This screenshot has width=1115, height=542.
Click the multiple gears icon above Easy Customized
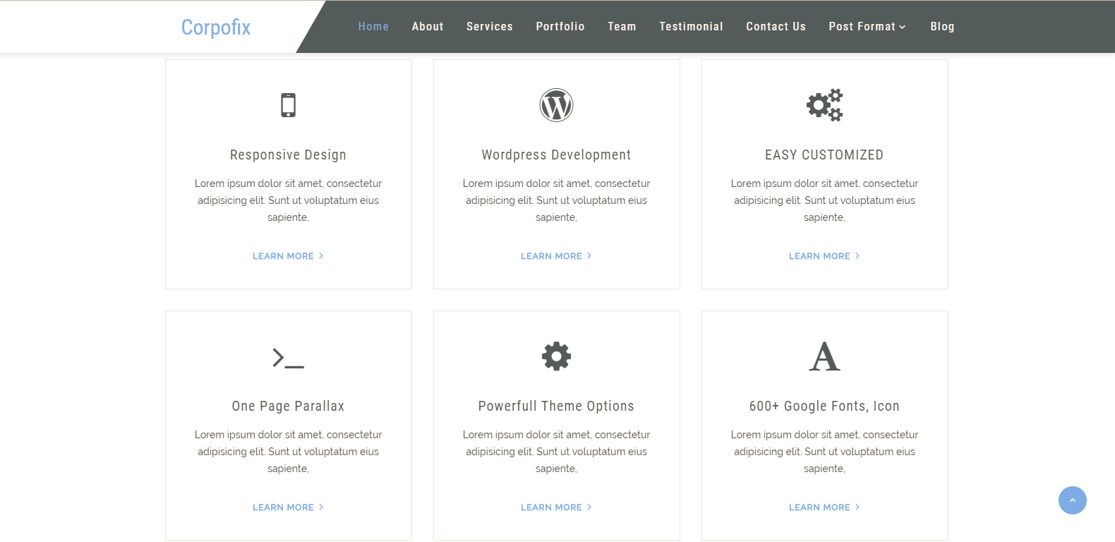(824, 105)
